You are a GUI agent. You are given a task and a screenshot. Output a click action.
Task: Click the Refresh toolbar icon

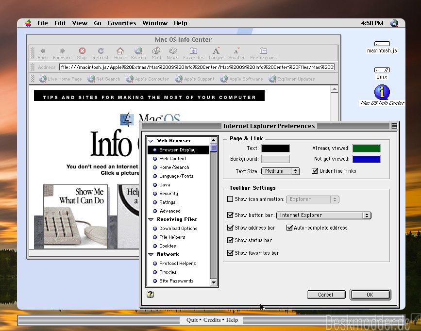pos(101,51)
